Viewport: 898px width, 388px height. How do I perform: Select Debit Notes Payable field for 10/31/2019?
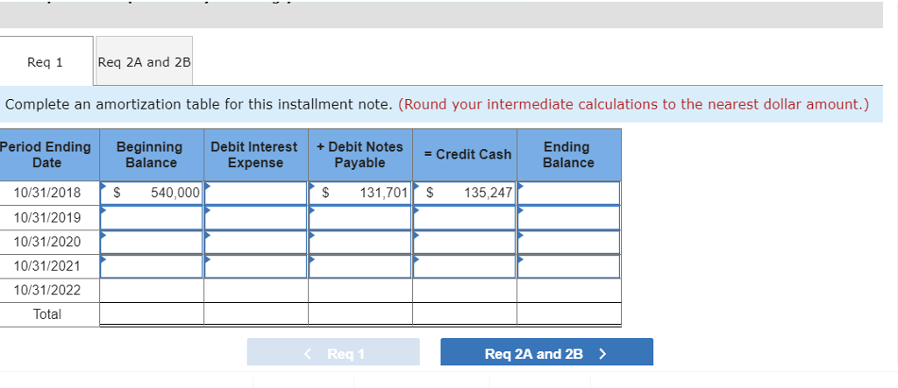point(360,217)
